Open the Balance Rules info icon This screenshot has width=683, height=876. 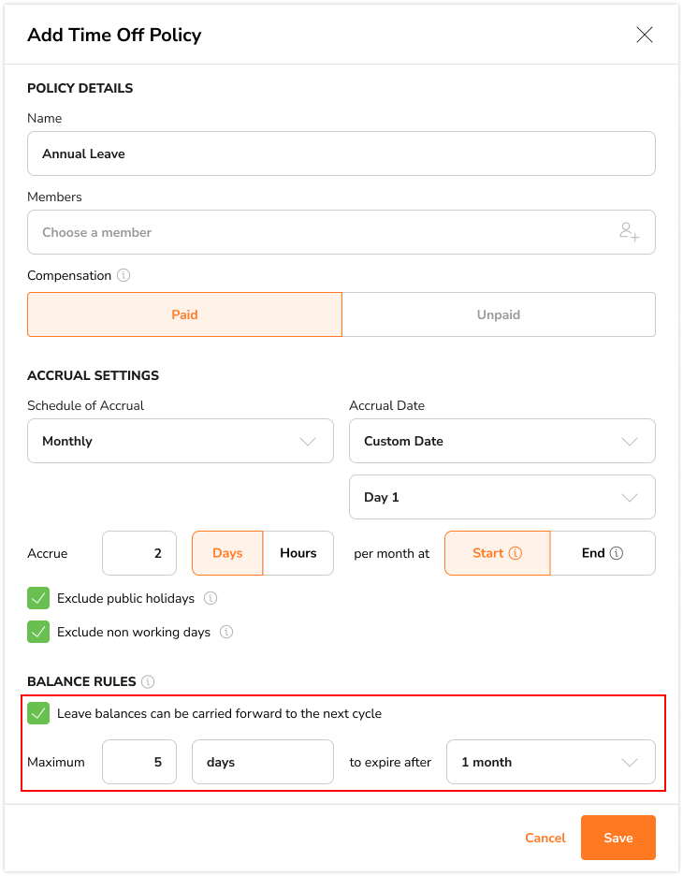click(148, 681)
